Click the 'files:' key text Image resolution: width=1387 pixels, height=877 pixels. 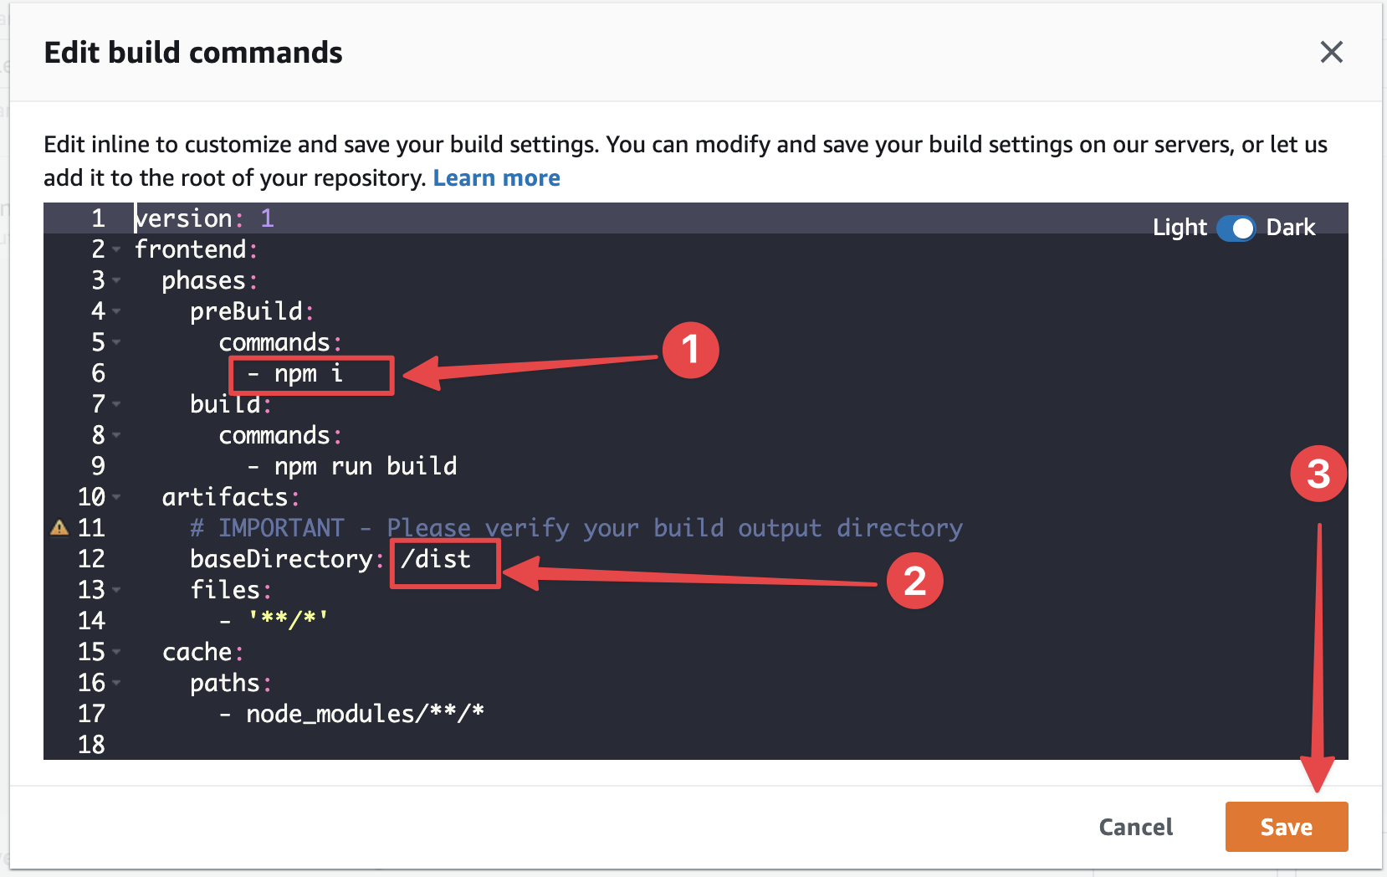231,590
